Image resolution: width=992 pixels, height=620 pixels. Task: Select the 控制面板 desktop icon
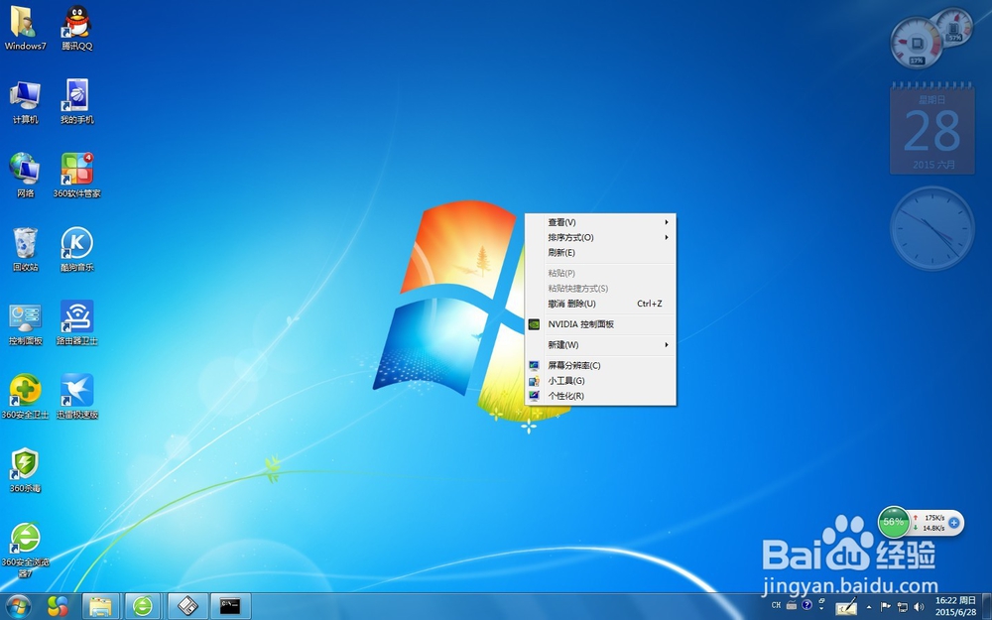(26, 323)
